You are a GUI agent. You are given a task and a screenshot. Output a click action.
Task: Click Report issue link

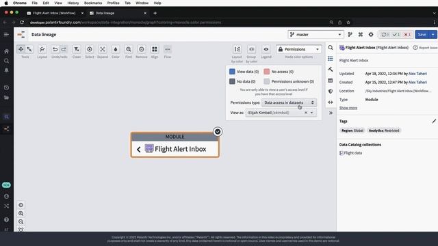pyautogui.click(x=426, y=48)
